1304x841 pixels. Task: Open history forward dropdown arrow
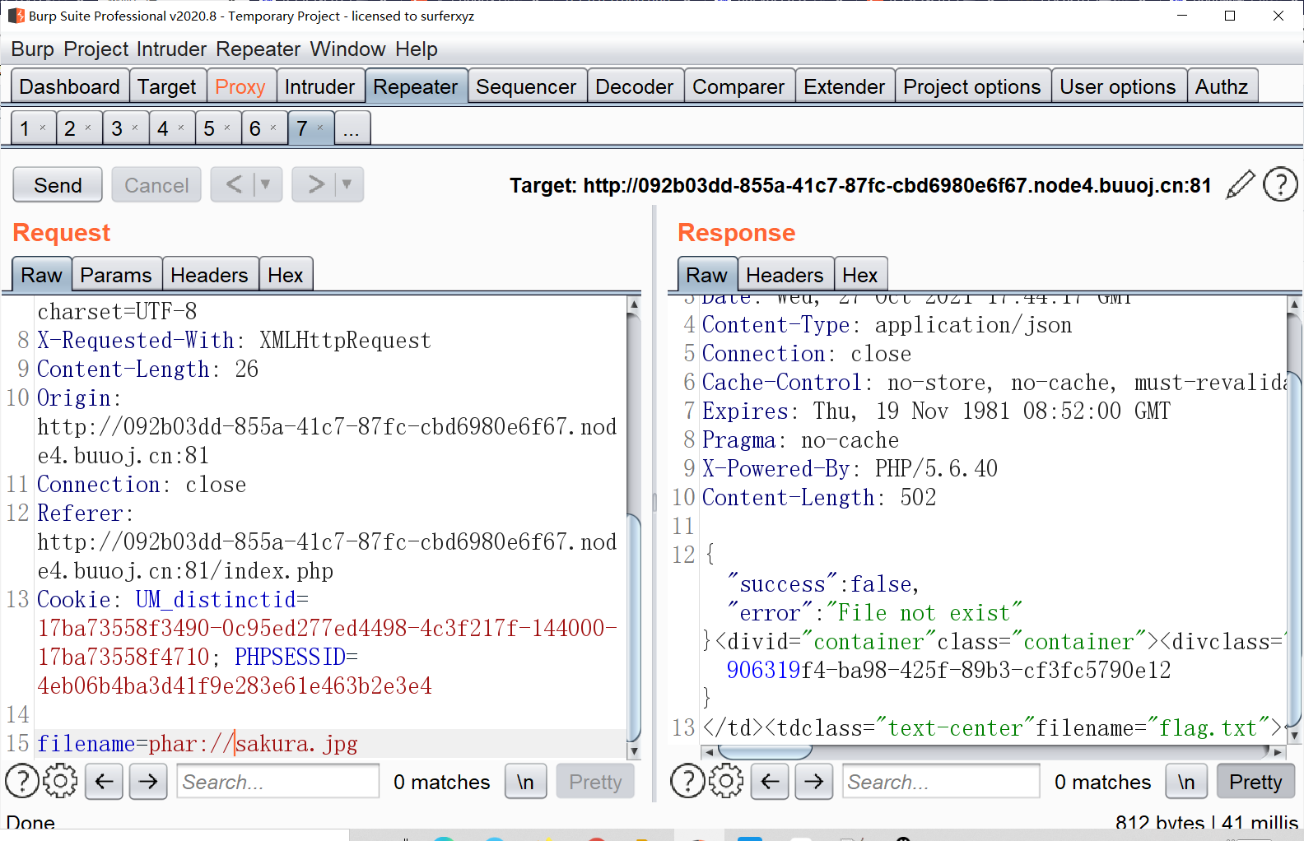pos(347,184)
